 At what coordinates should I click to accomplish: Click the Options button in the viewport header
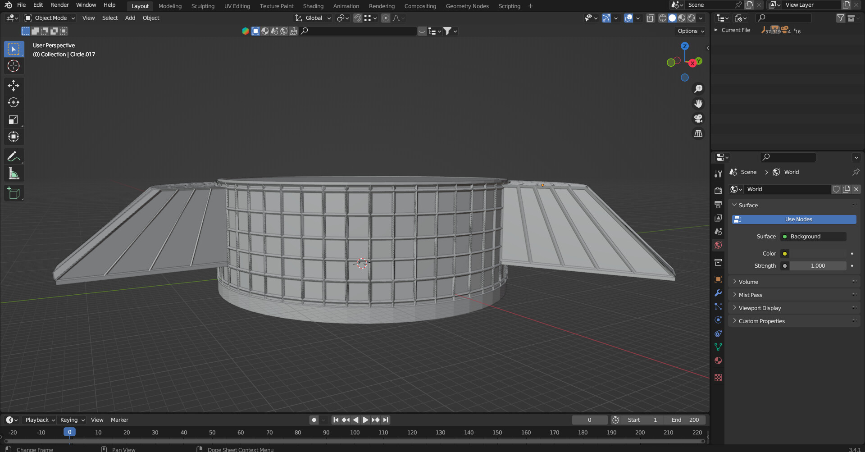click(x=691, y=31)
